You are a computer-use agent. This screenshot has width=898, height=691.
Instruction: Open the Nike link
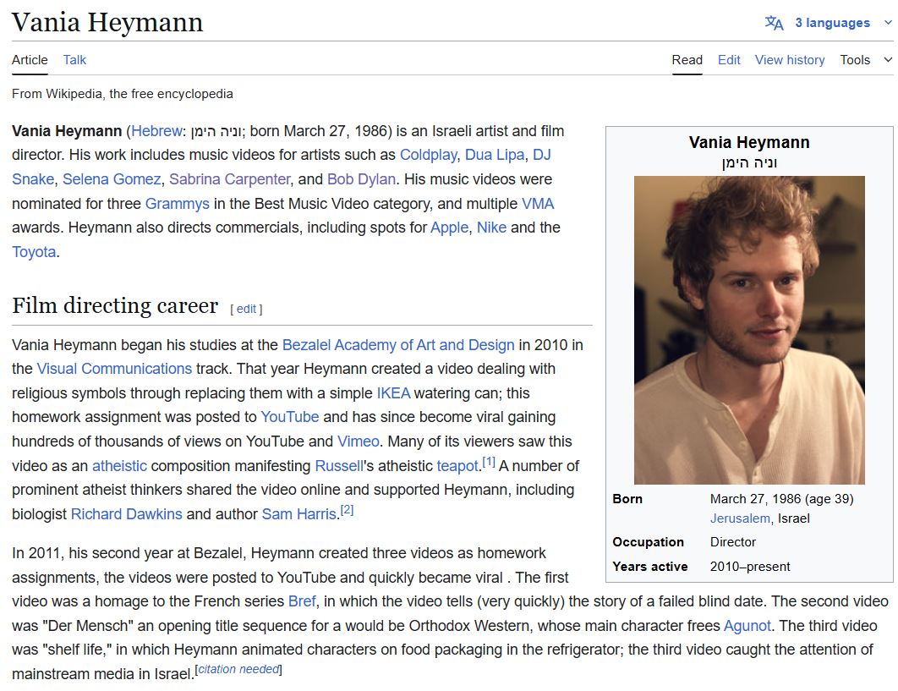coord(491,228)
